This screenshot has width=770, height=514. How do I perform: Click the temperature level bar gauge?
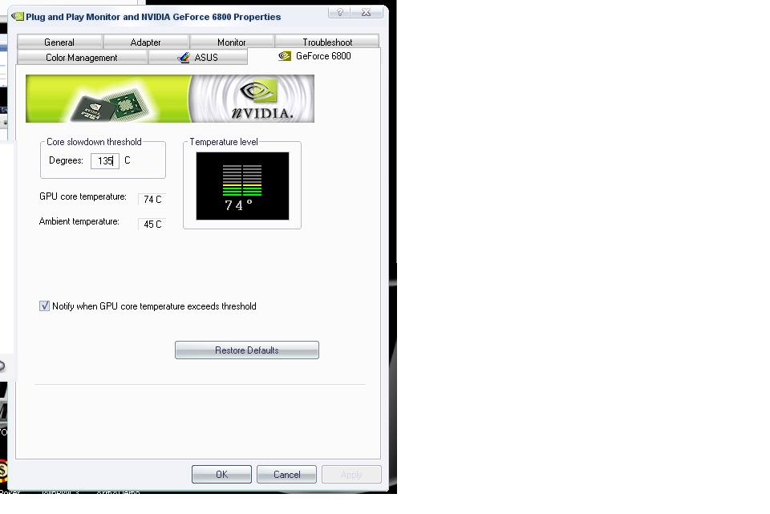[x=242, y=180]
